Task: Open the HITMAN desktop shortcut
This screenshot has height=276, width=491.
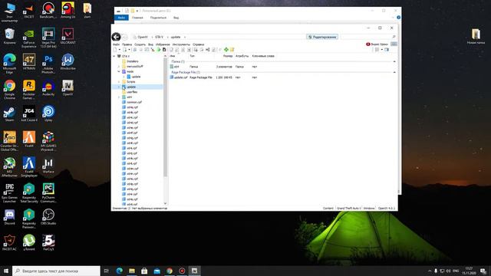Action: (x=29, y=61)
